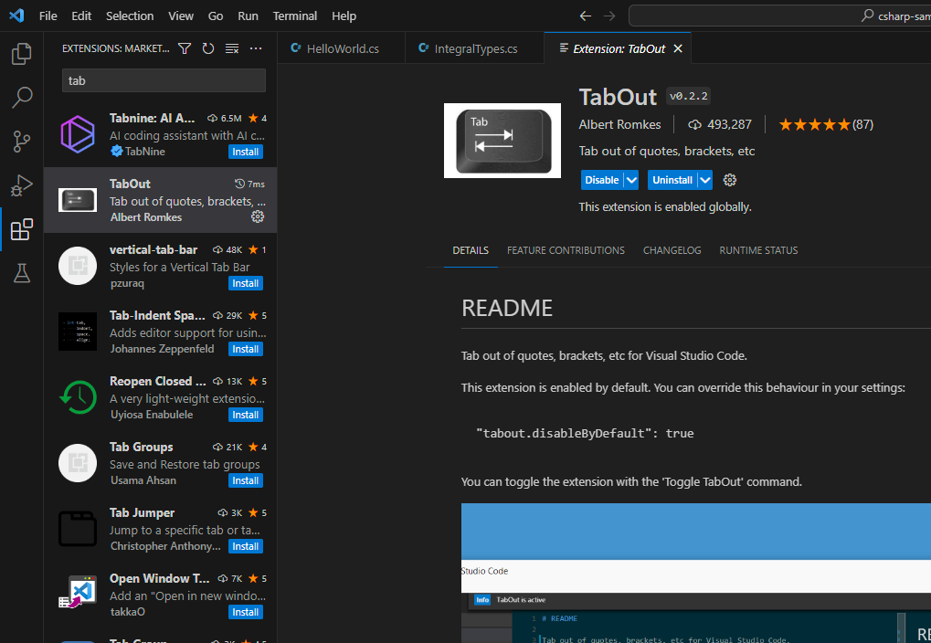Filter extensions using the funnel icon
Image resolution: width=931 pixels, height=643 pixels.
[x=185, y=48]
